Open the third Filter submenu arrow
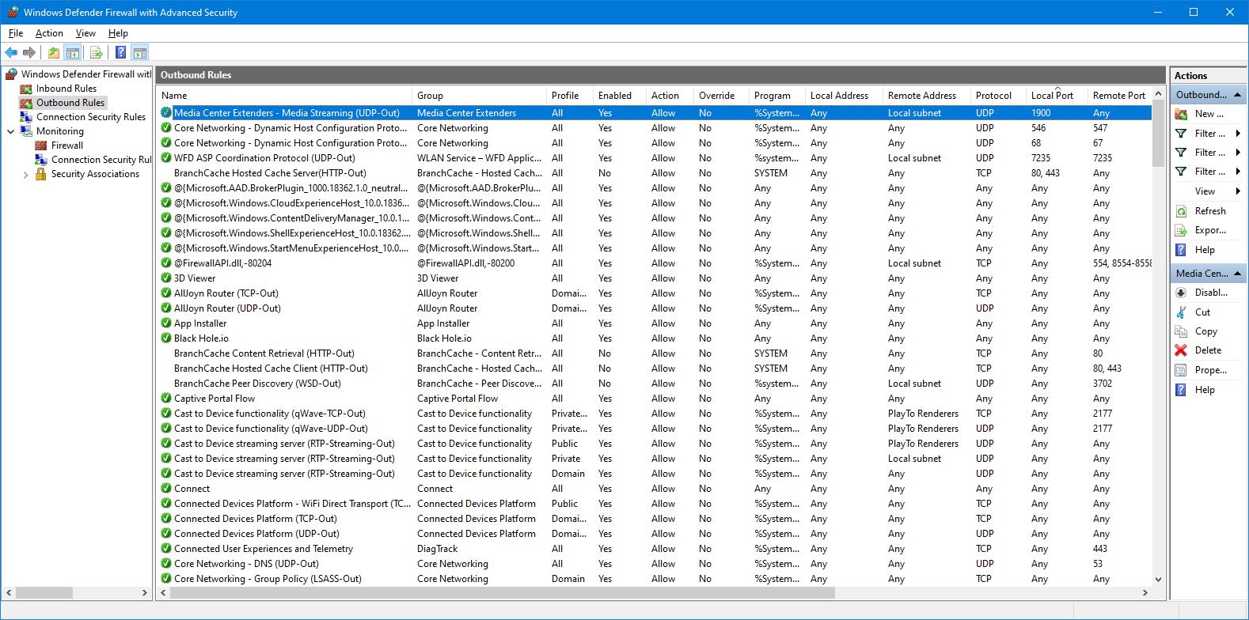Screen dimensions: 1249x620 click(x=1238, y=172)
